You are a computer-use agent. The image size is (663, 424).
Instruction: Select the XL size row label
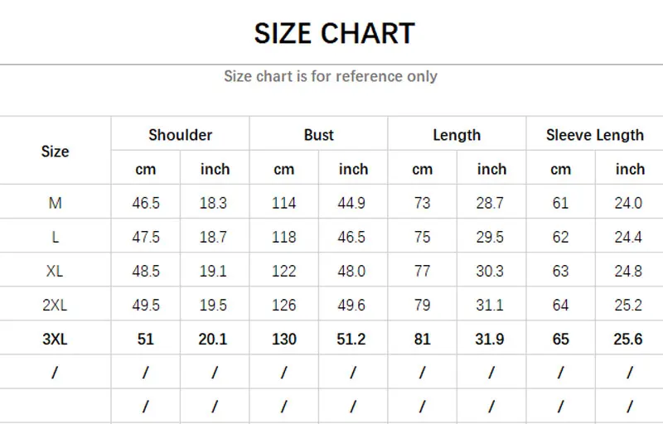click(55, 271)
